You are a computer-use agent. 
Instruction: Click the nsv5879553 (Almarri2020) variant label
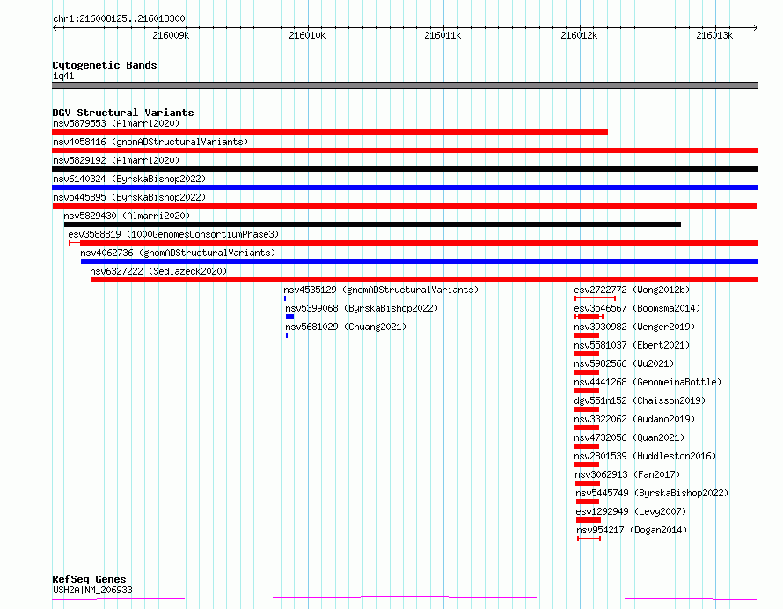click(x=116, y=123)
